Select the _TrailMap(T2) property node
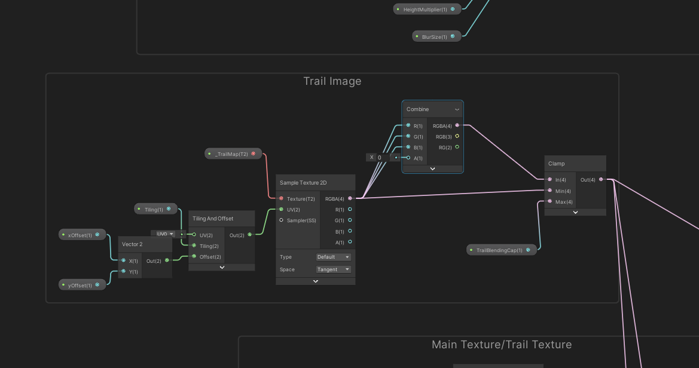This screenshot has height=368, width=699. [233, 153]
